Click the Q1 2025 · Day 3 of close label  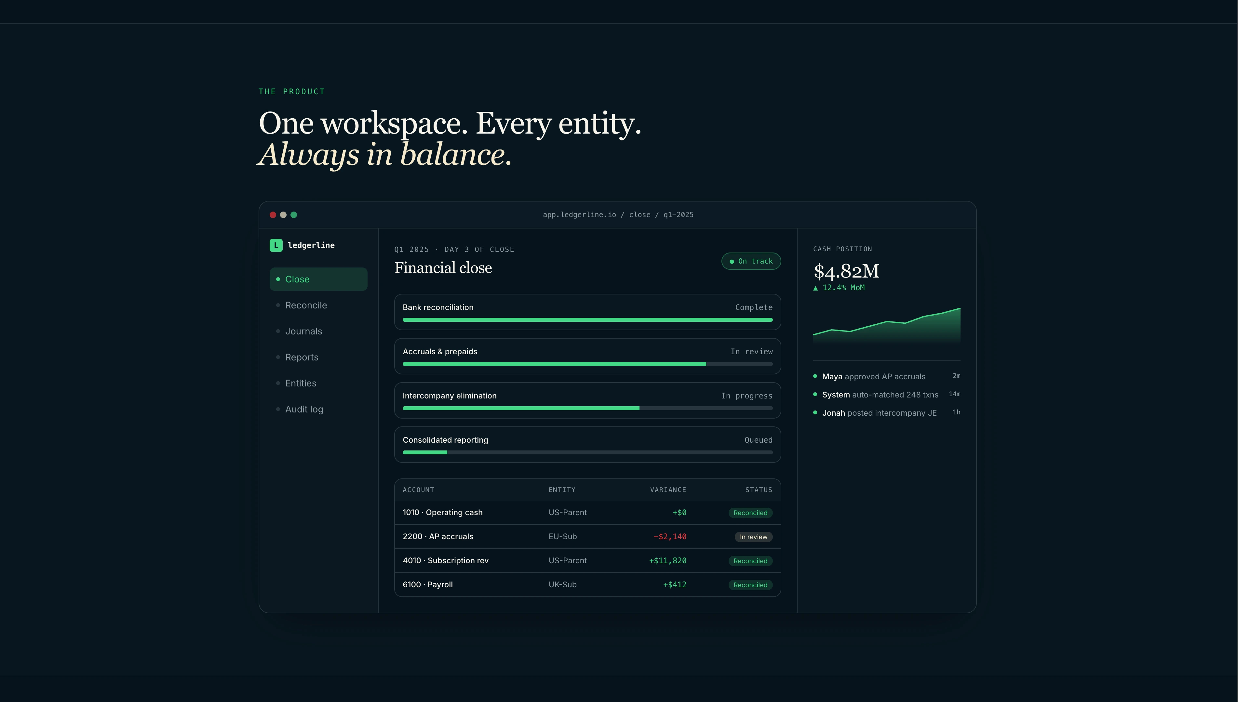pos(454,250)
